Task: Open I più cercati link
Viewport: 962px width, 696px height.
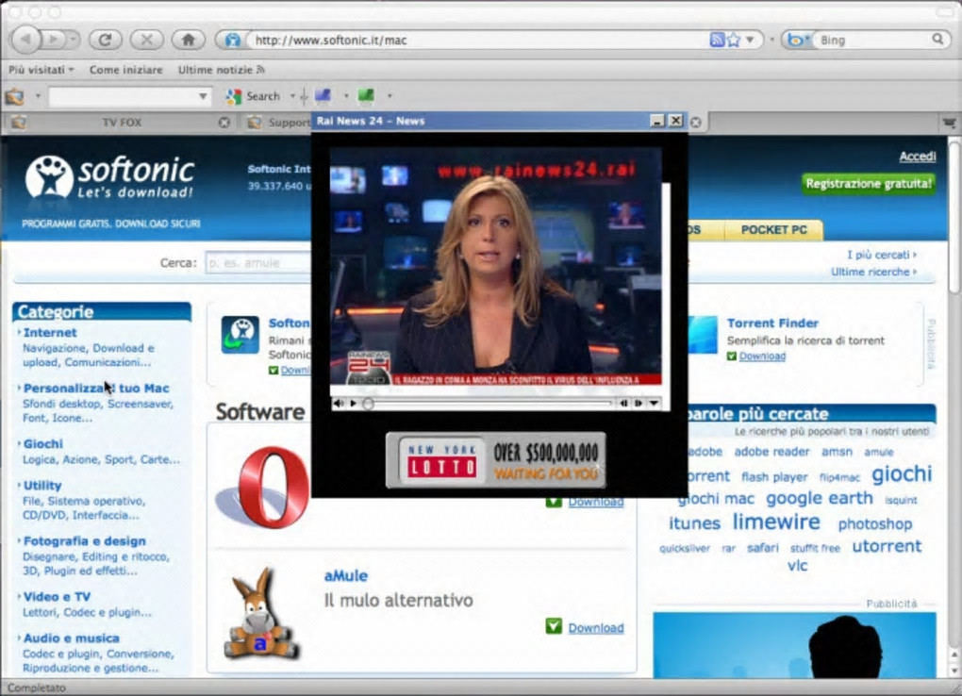Action: click(881, 255)
